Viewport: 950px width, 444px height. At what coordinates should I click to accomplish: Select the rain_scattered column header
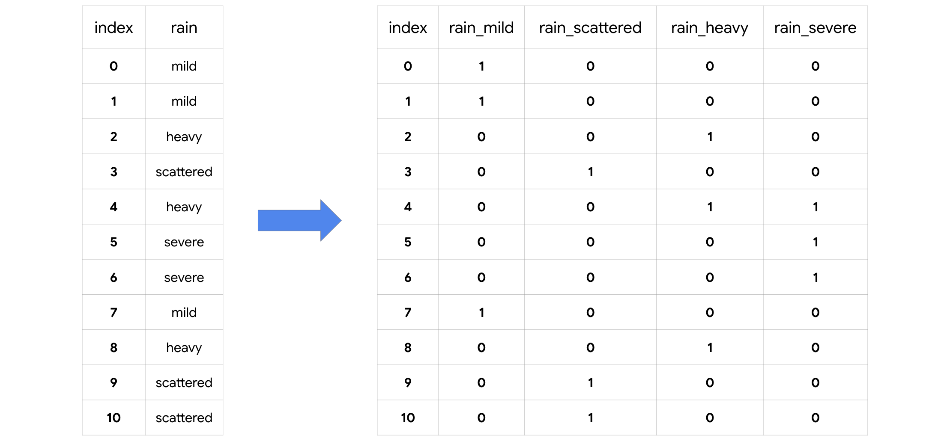(590, 28)
